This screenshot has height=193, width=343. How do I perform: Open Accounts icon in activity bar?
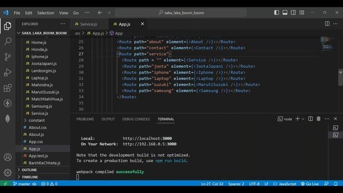8,157
